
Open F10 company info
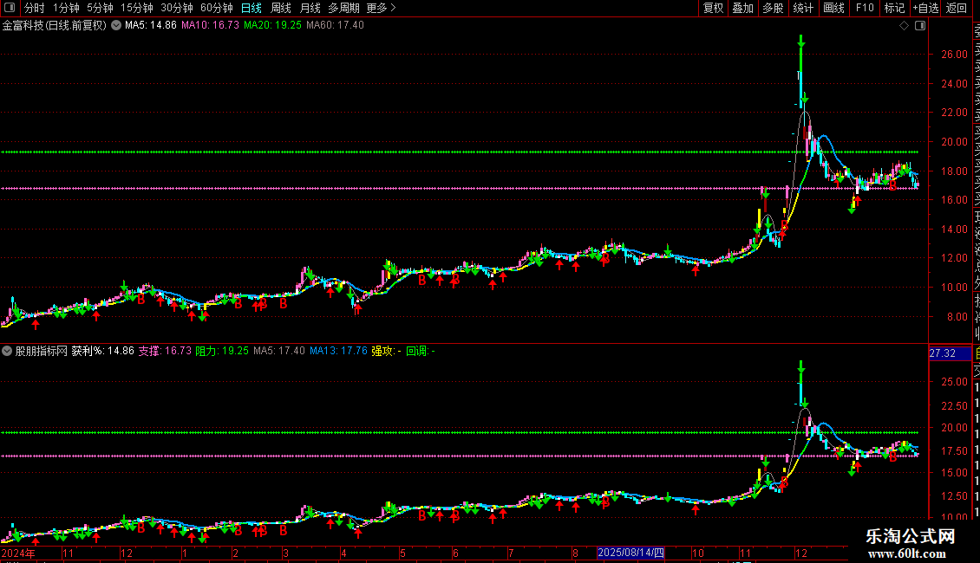pyautogui.click(x=865, y=8)
